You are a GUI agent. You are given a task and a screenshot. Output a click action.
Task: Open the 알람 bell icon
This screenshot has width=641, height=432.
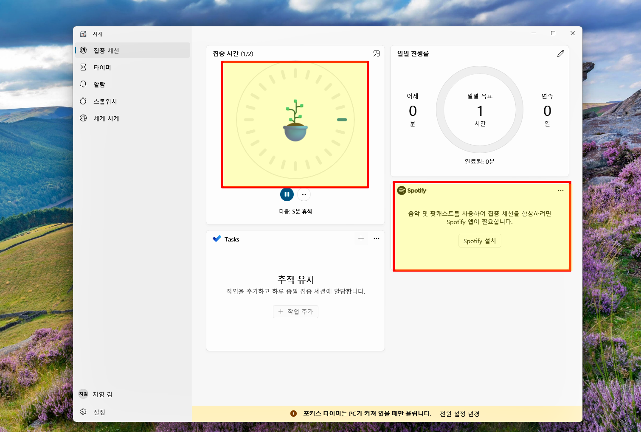click(x=83, y=84)
